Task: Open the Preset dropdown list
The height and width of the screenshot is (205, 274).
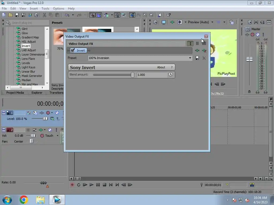Action: point(190,58)
